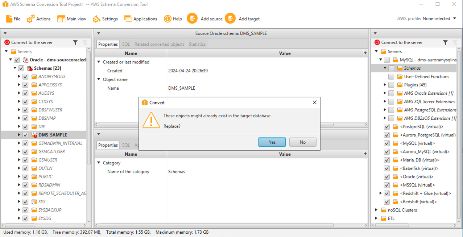Click the ETL folder icon
This screenshot has height=237, width=463.
coord(384,218)
